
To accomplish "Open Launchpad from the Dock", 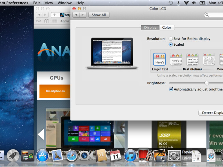I will [x=13, y=156].
